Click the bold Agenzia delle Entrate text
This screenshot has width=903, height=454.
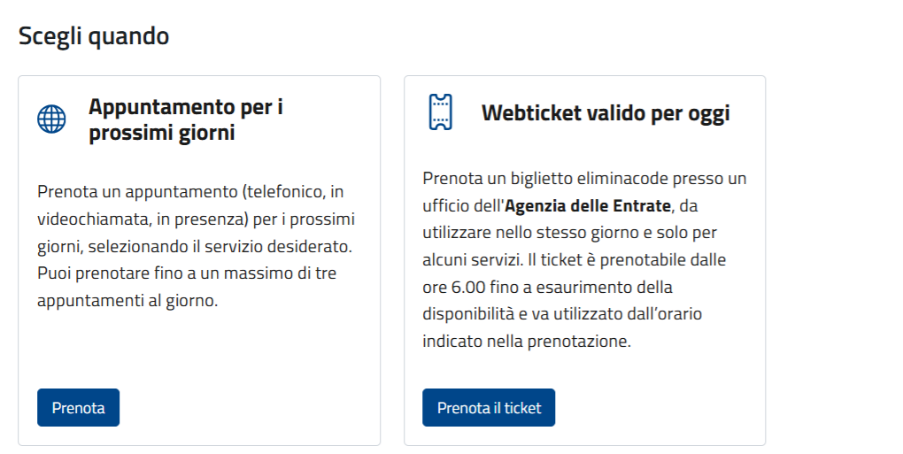[x=588, y=205]
